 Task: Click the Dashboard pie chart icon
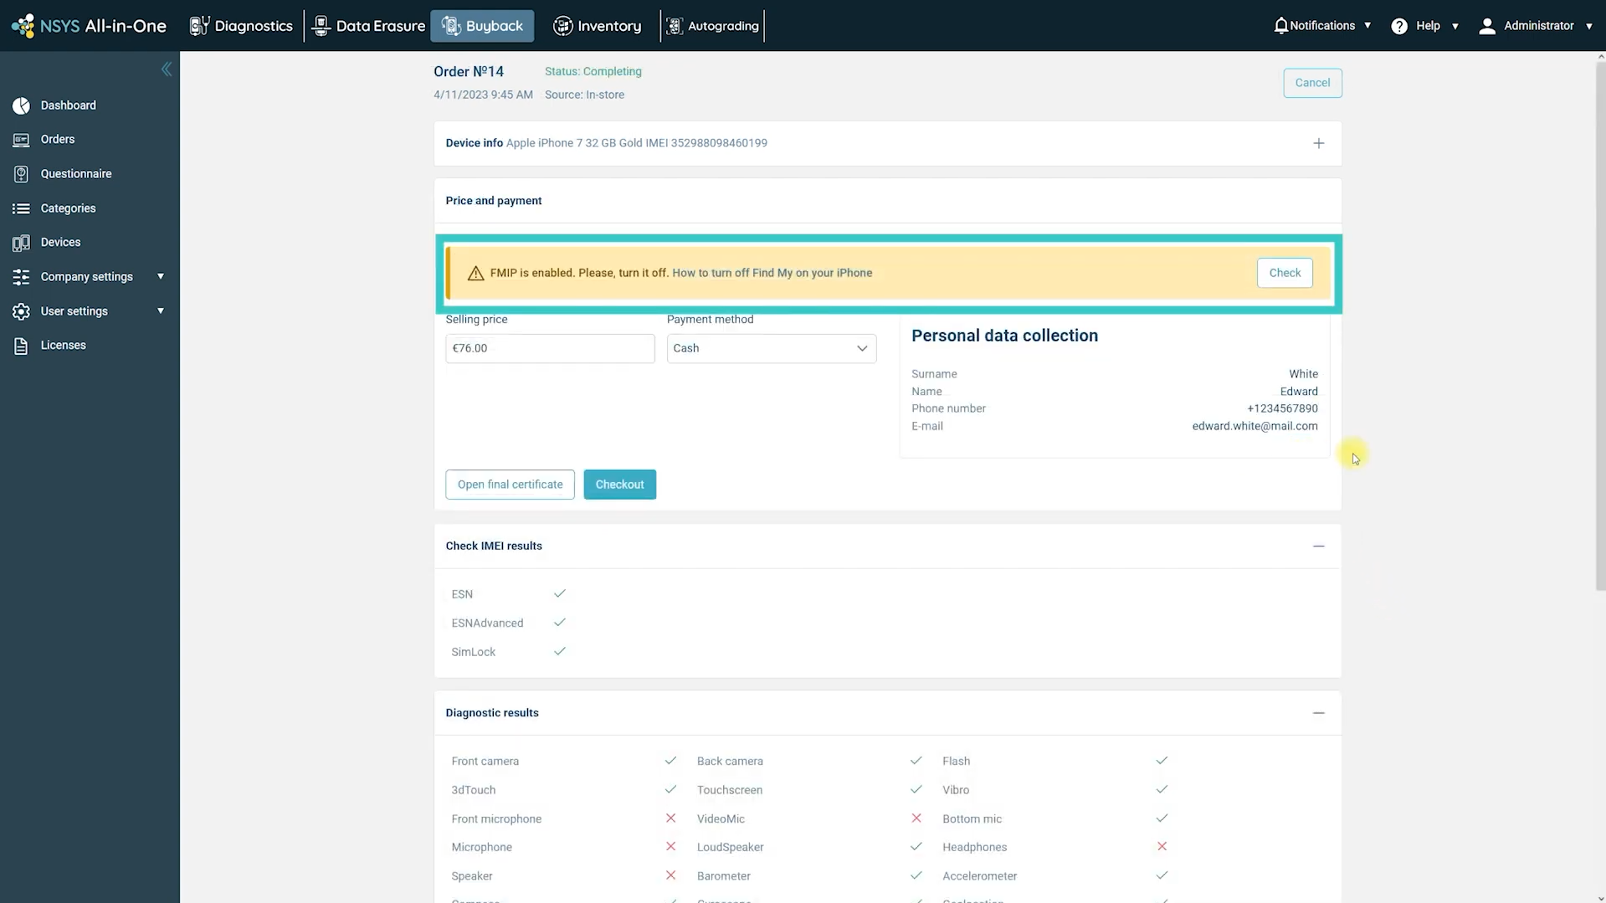(x=21, y=105)
